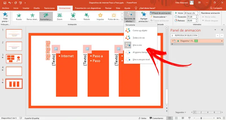226x120 pixels.
Task: Choose the Aumentar y girar animation
Action: pos(46,17)
